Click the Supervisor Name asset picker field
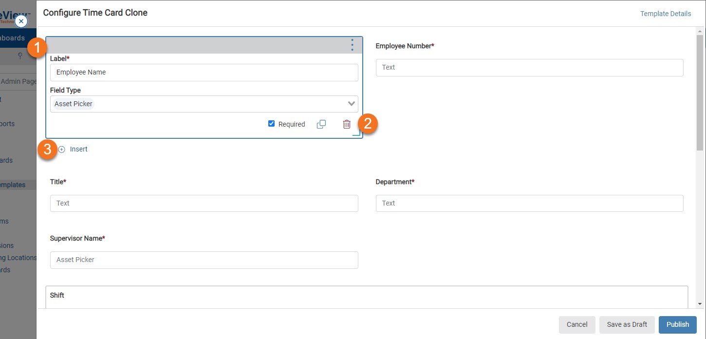706x339 pixels. (x=204, y=260)
